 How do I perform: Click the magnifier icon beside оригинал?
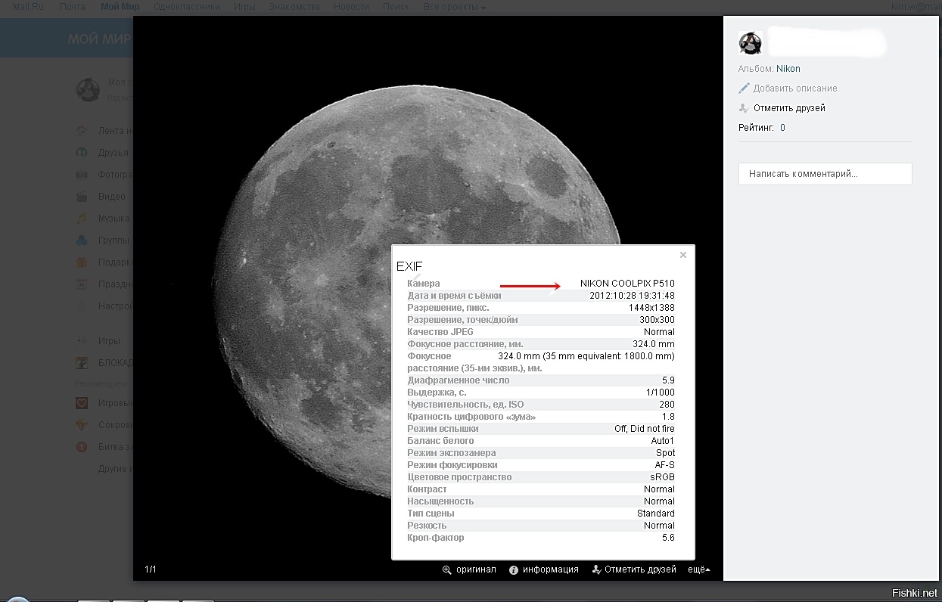446,569
